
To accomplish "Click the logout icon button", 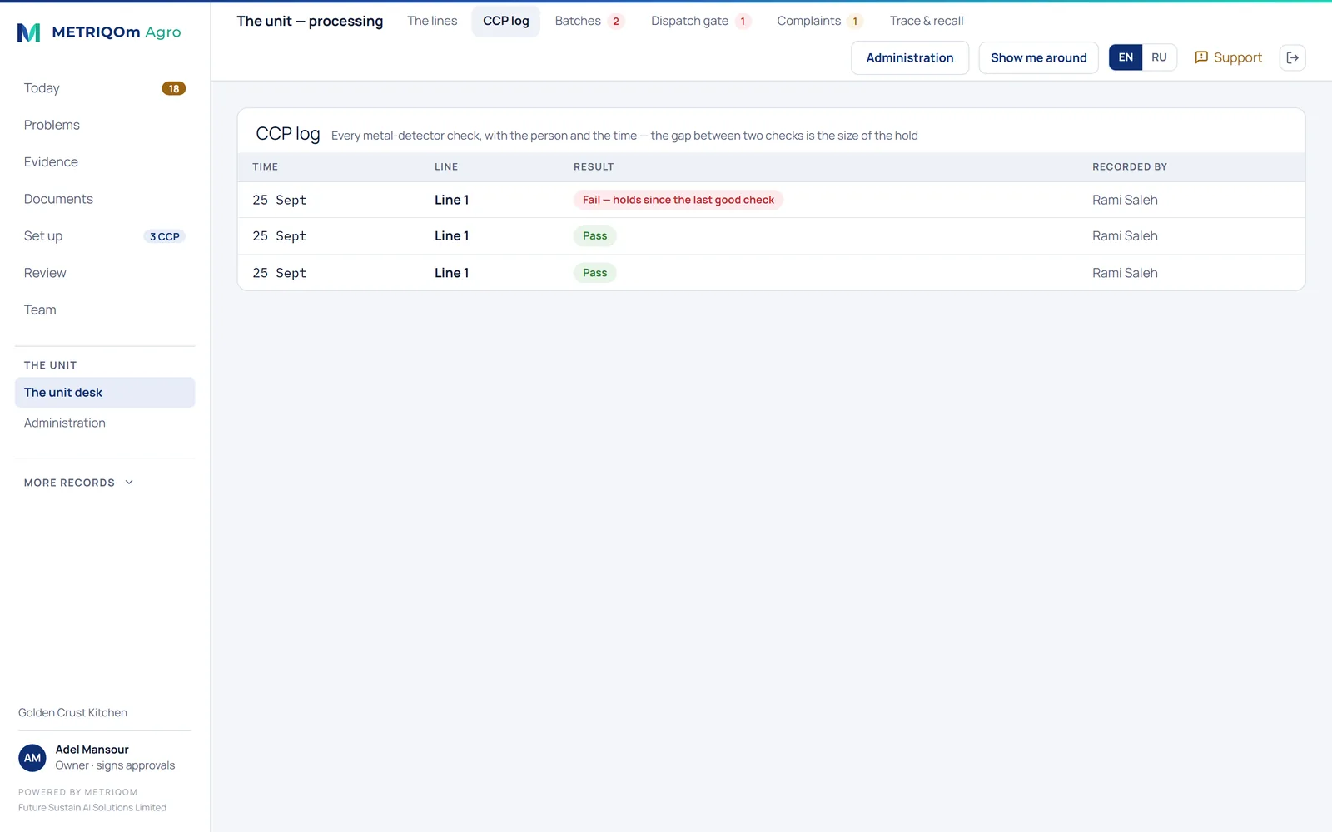I will [1292, 57].
